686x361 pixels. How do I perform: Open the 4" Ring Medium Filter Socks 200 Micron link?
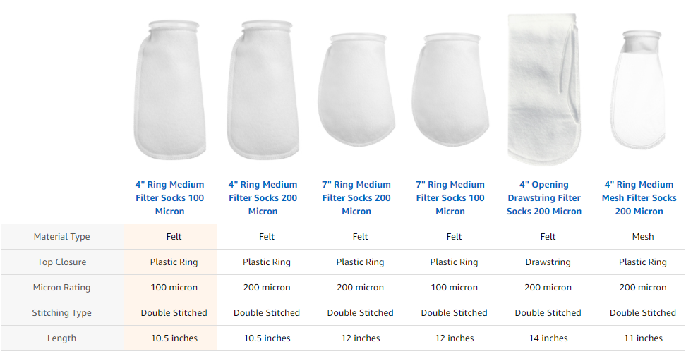[263, 197]
